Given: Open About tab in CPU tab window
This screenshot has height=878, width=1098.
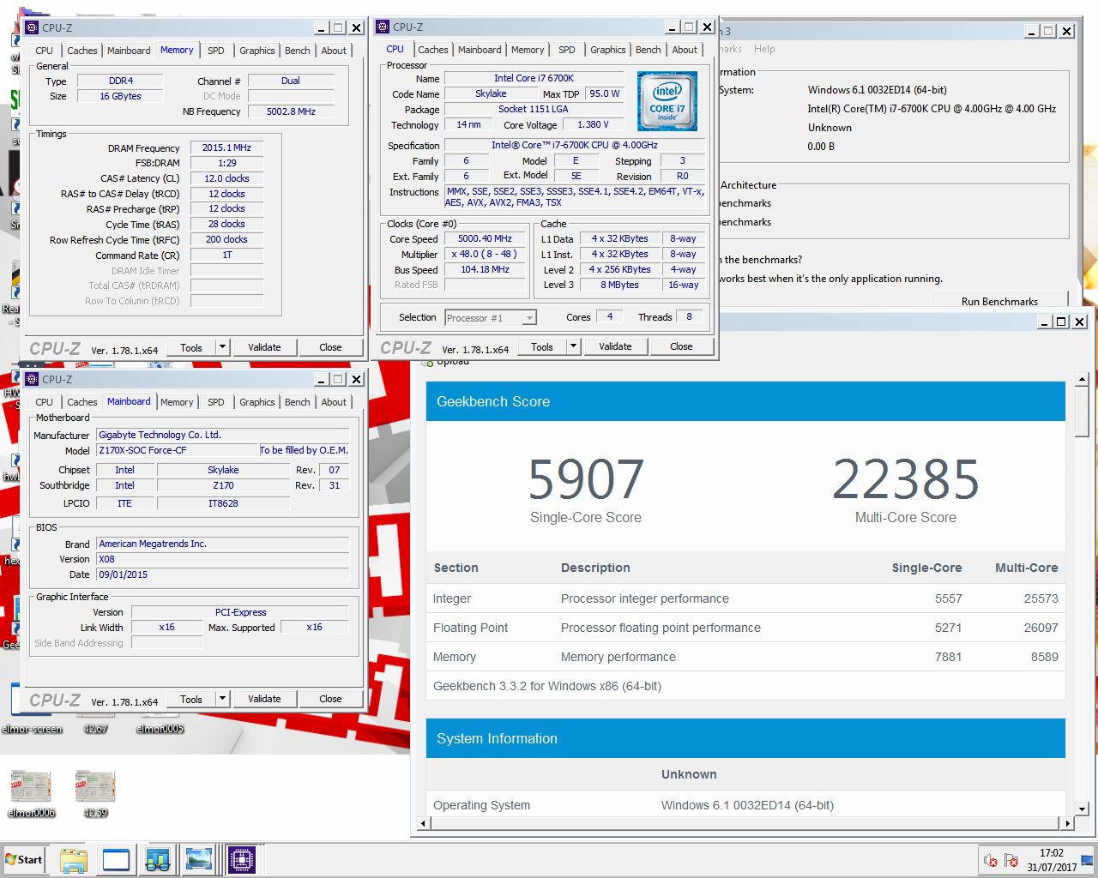Looking at the screenshot, I should 685,50.
